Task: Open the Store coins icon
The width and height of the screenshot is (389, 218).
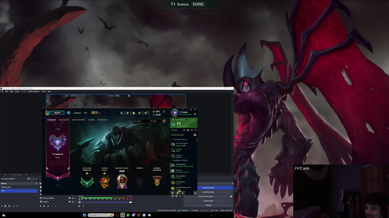Action: [146, 113]
